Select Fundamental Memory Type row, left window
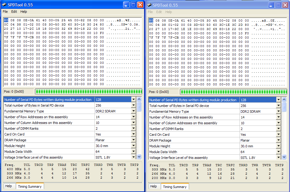 tap(70, 111)
